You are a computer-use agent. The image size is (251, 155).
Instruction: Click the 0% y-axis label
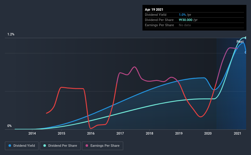click(x=9, y=126)
